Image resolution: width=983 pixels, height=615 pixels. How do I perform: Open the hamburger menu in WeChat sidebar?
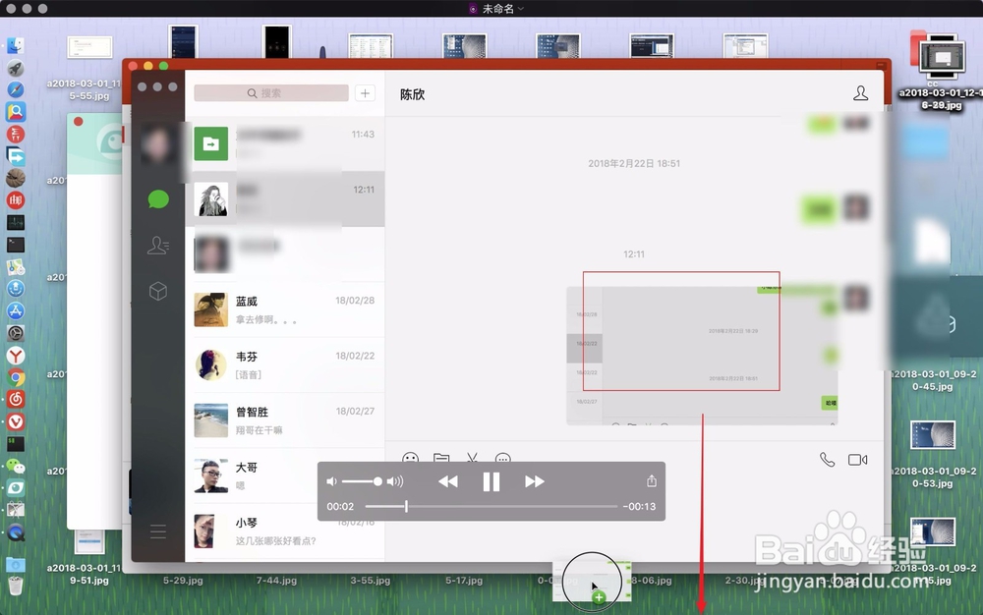click(x=158, y=531)
